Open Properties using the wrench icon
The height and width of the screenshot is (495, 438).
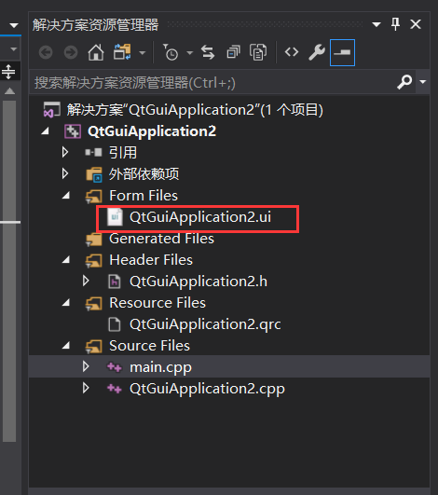click(317, 52)
